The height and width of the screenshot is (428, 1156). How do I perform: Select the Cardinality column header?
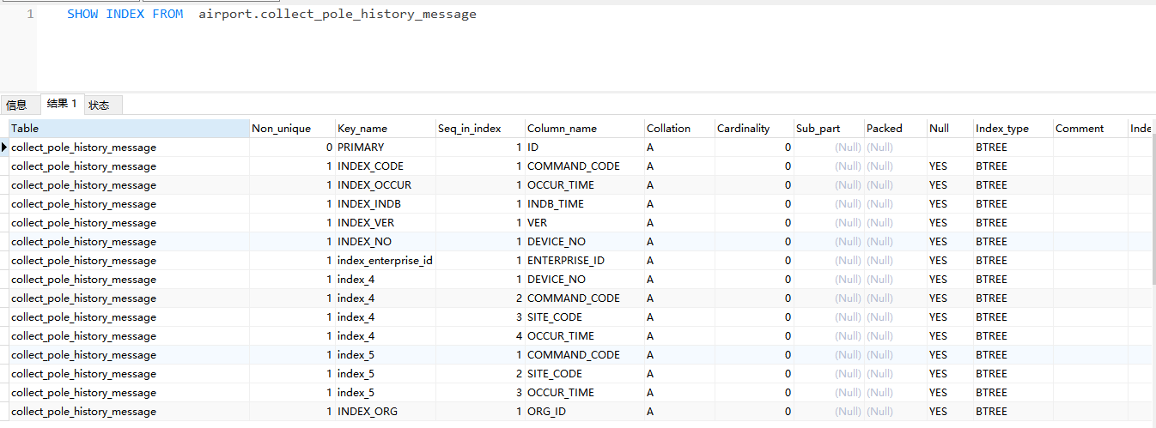753,129
